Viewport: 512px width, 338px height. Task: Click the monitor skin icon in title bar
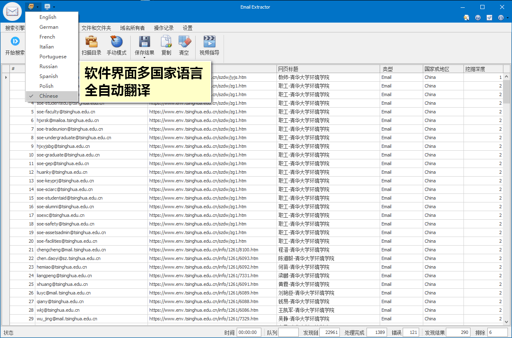(47, 7)
